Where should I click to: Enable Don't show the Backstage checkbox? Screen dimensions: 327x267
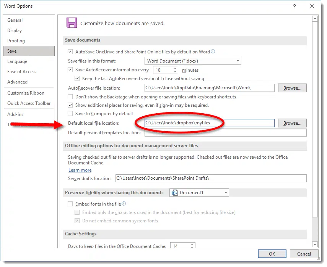(70, 97)
